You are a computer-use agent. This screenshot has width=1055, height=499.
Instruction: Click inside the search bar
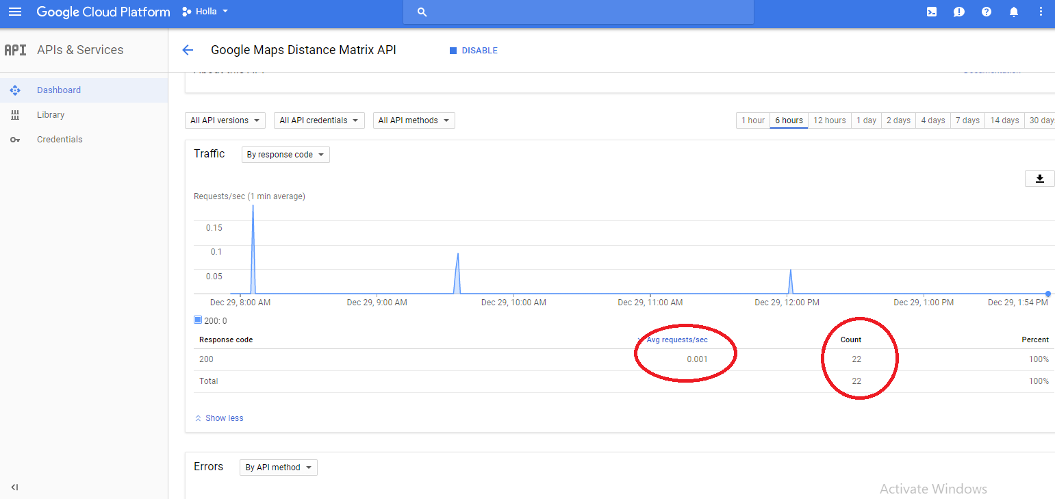click(x=578, y=12)
